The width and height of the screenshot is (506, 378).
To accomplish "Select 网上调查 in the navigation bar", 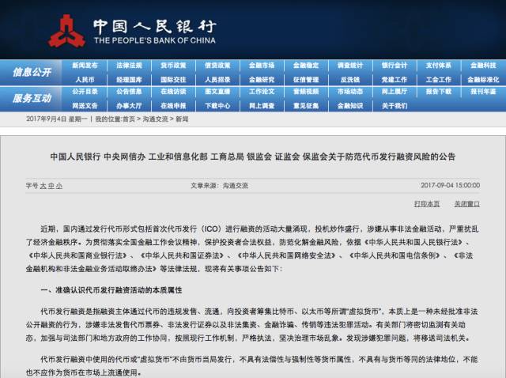I will pos(262,106).
